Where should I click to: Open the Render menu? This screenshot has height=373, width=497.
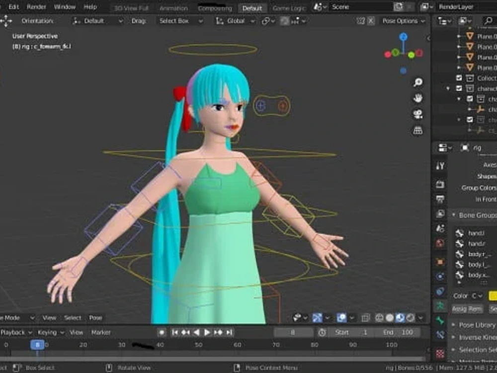click(x=36, y=6)
